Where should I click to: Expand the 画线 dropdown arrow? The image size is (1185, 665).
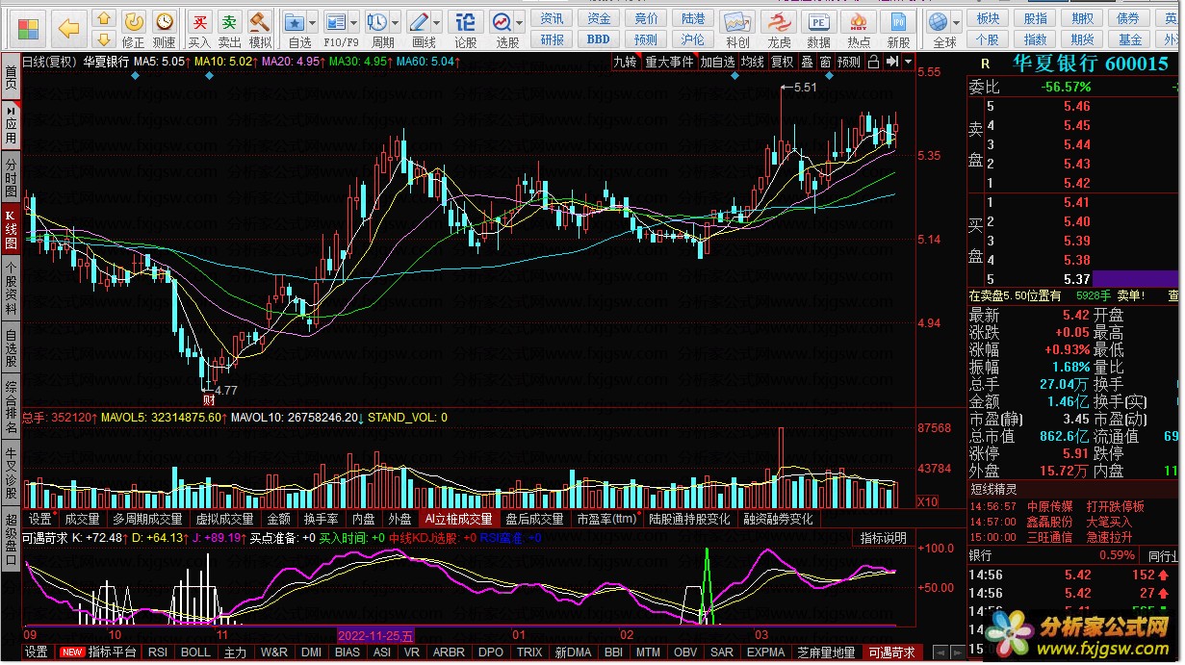(x=437, y=21)
